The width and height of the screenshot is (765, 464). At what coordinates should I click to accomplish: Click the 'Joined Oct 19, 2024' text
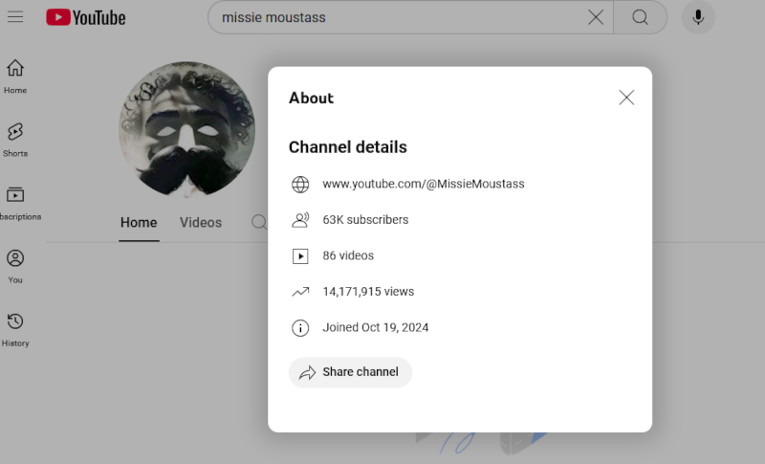tap(376, 327)
